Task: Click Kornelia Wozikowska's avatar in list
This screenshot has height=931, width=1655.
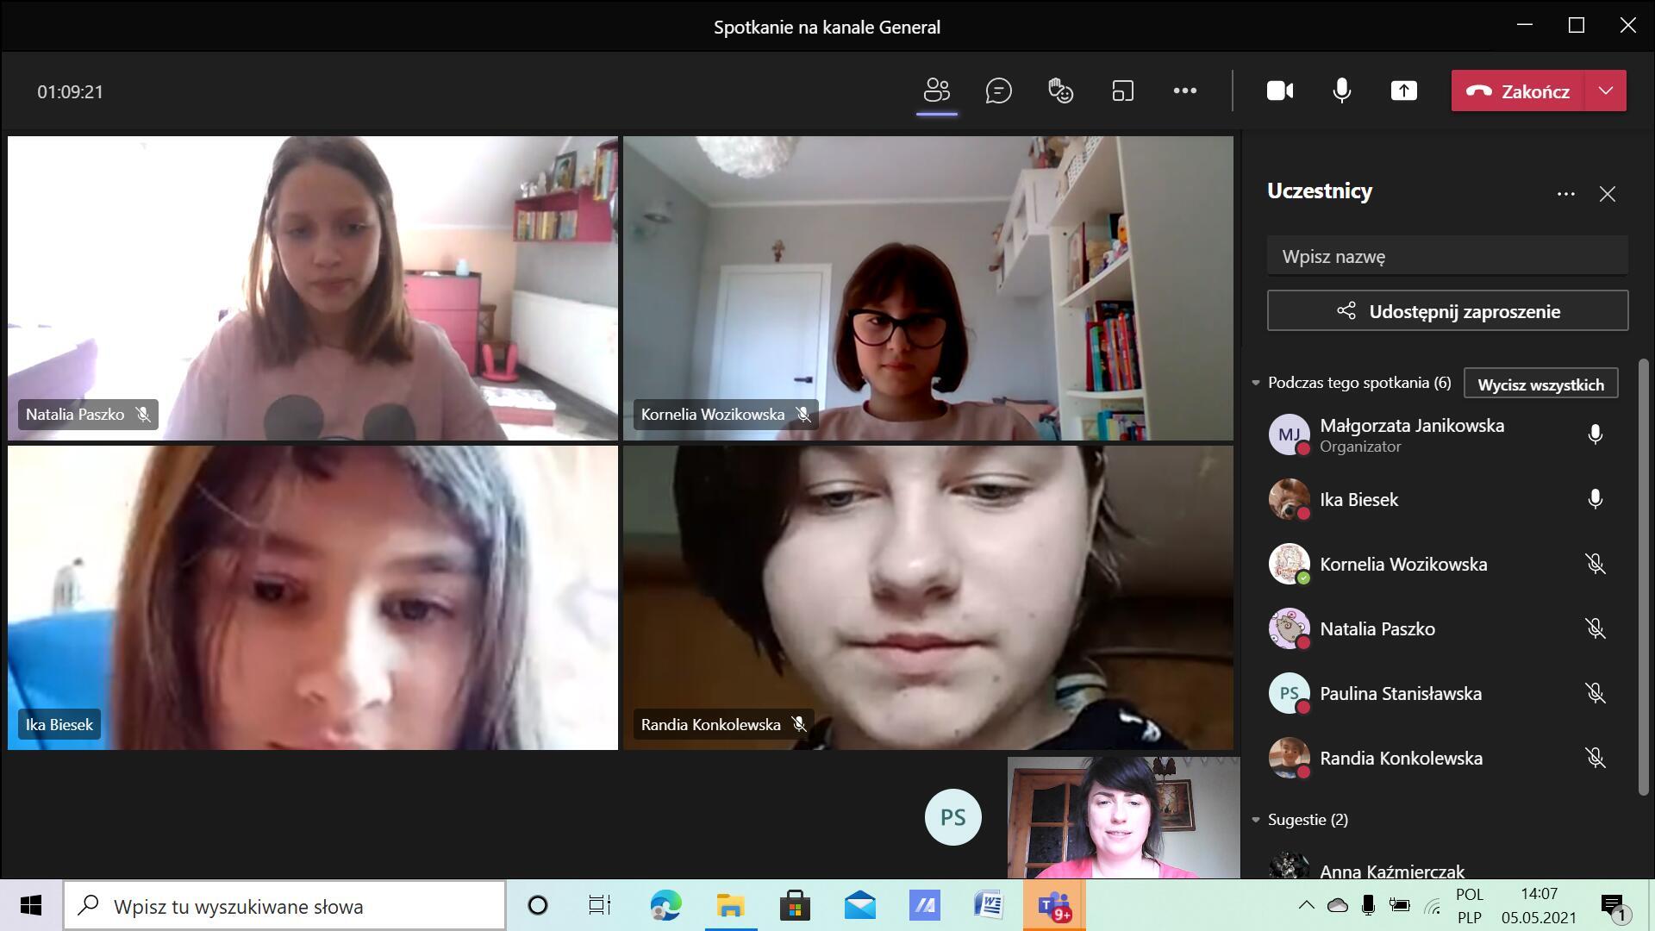Action: 1289,564
